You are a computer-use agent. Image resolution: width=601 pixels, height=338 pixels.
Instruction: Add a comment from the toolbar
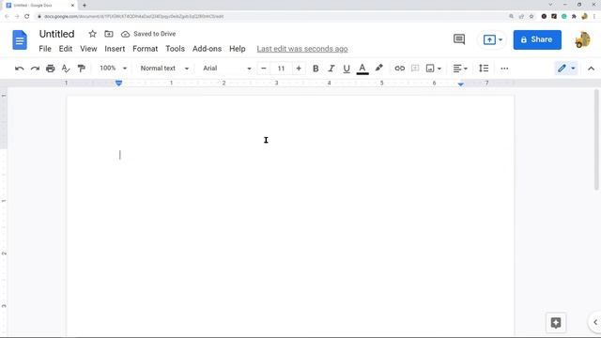pos(415,69)
